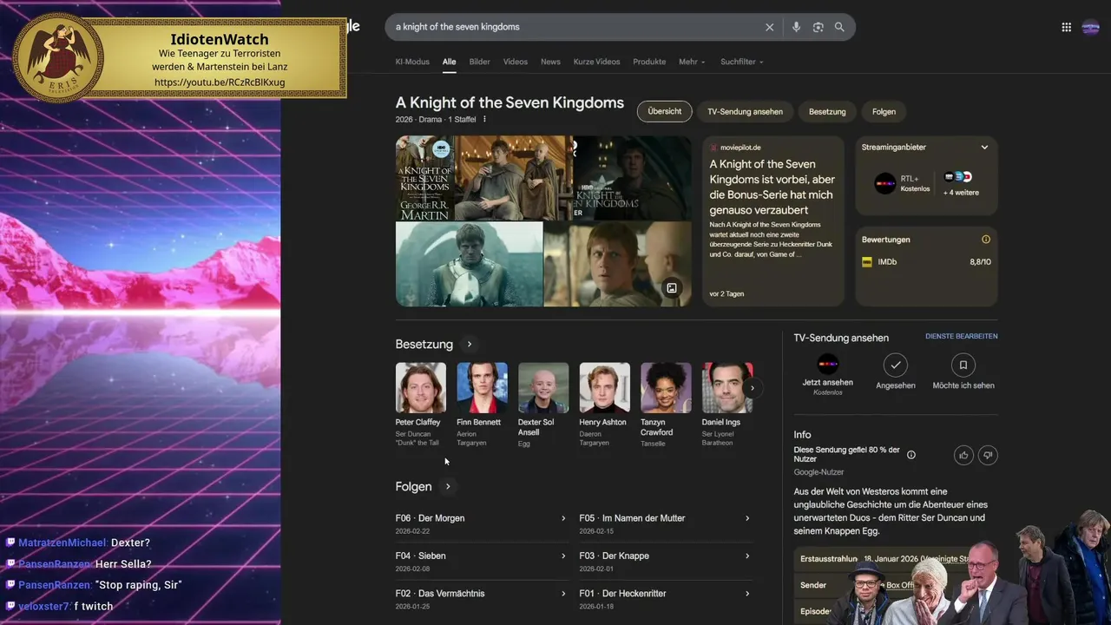The height and width of the screenshot is (625, 1111).
Task: Open info icon next to user rating
Action: (x=910, y=455)
